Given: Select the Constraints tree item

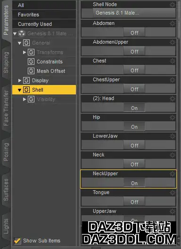Looking at the screenshot, I should point(49,62).
